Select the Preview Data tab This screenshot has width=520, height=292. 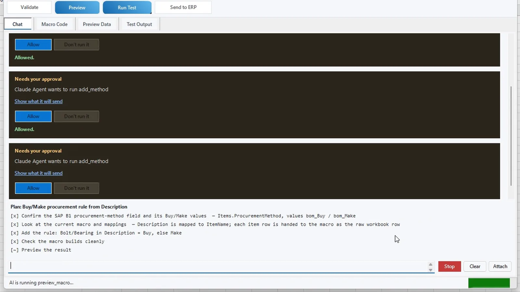97,24
